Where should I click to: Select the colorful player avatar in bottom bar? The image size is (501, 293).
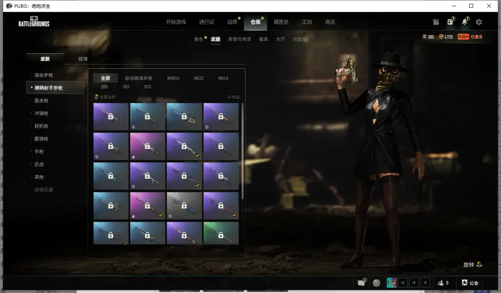pos(392,282)
